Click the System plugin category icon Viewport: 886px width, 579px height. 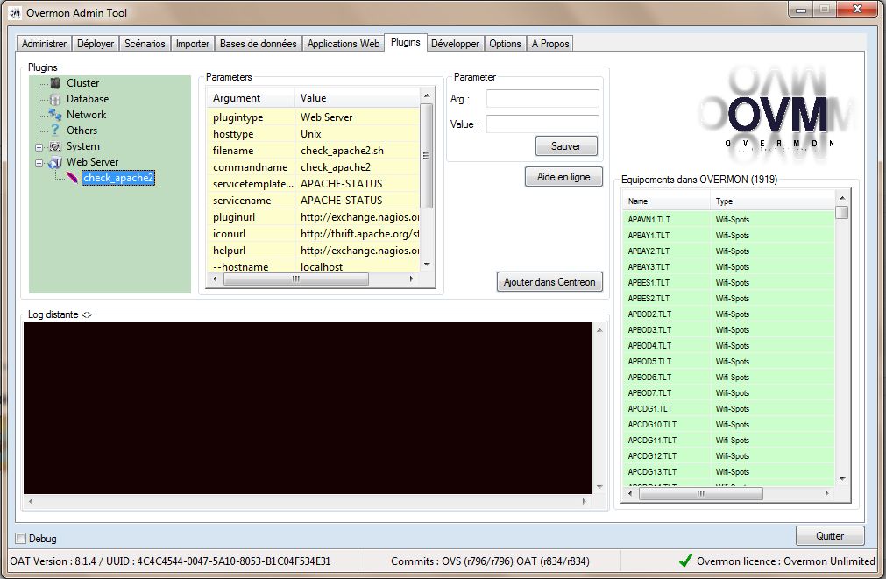point(55,146)
